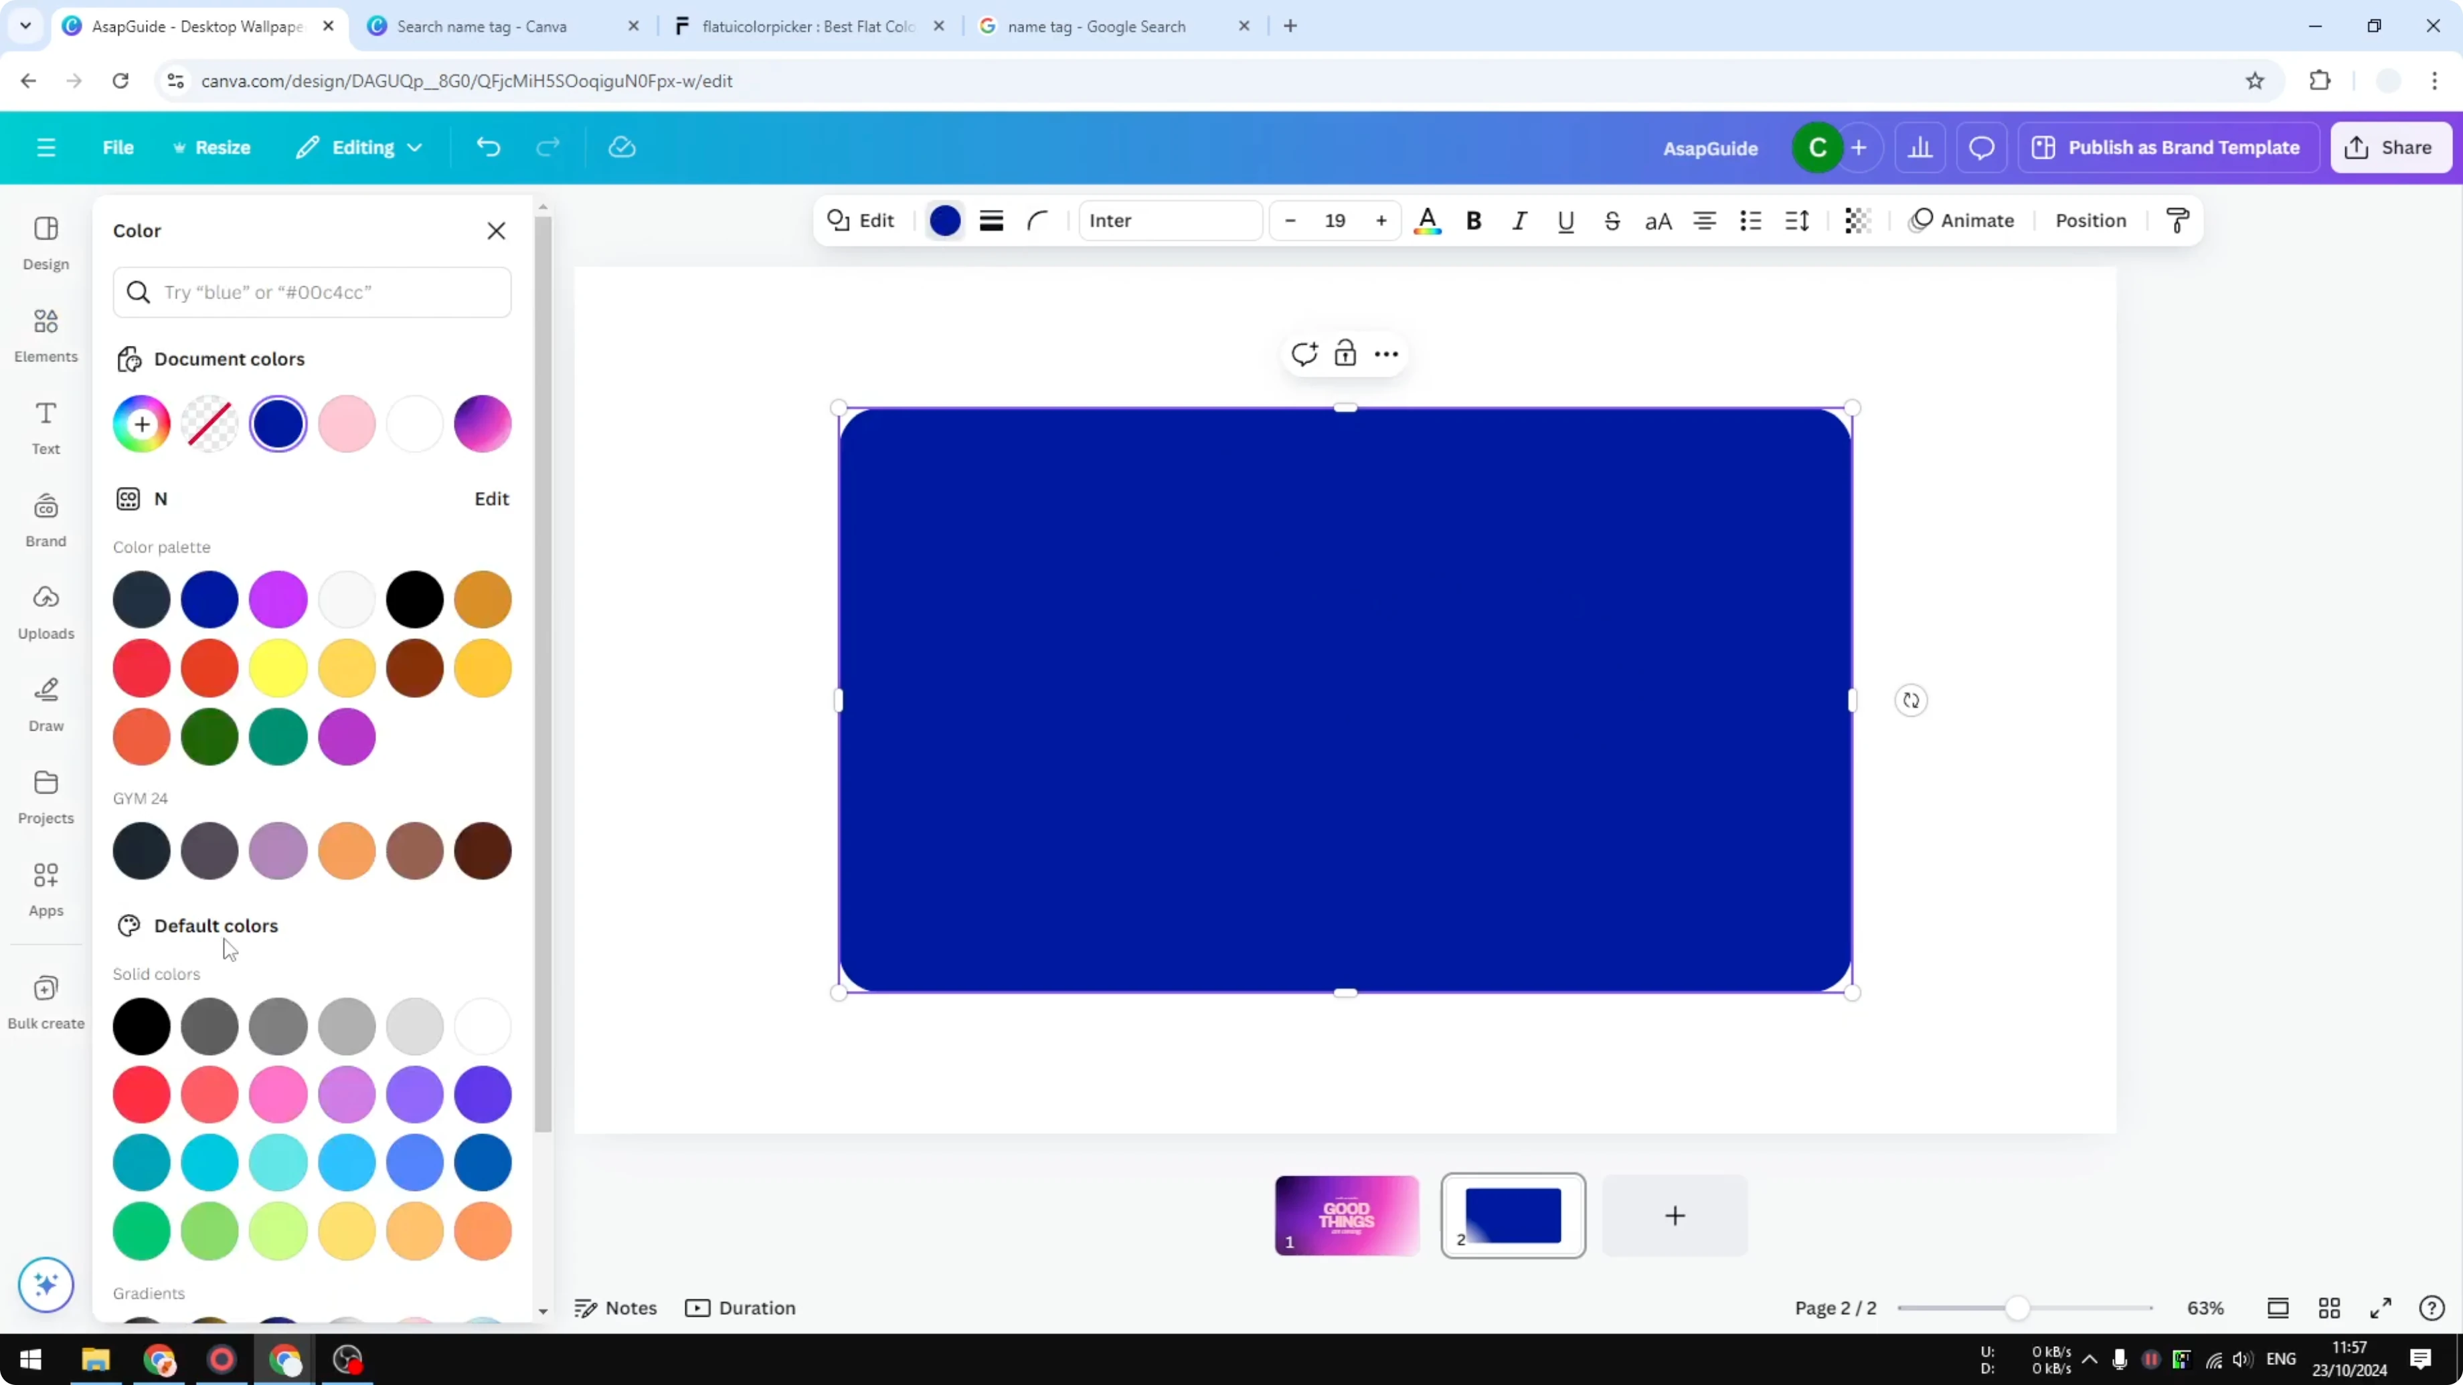Click the Animate button
The image size is (2463, 1385).
tap(1962, 221)
